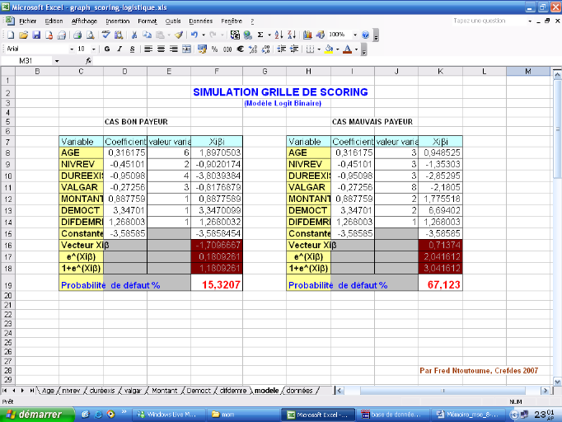Screen dimensions: 562x422
Task: Click the AutoSum sigma icon
Action: (260, 35)
